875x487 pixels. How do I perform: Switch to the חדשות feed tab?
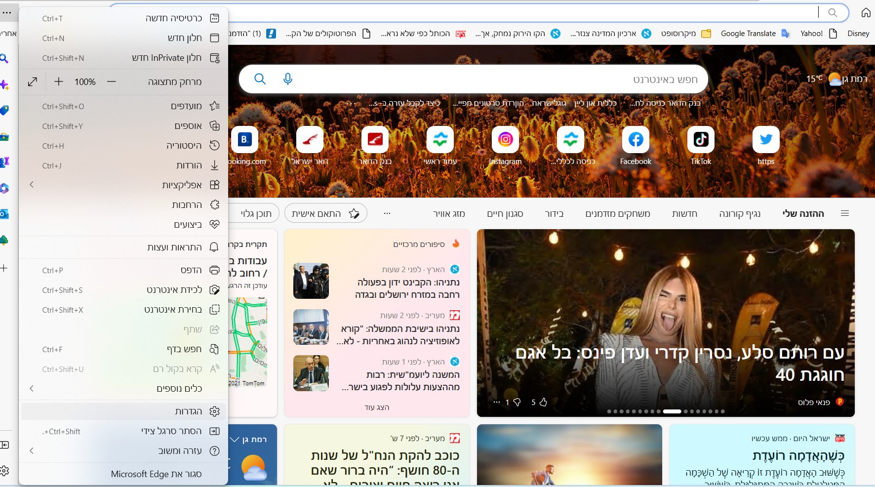click(x=684, y=213)
